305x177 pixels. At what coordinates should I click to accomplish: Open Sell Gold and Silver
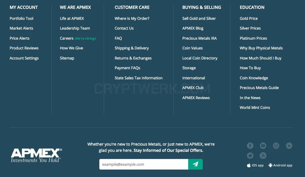pos(199,18)
